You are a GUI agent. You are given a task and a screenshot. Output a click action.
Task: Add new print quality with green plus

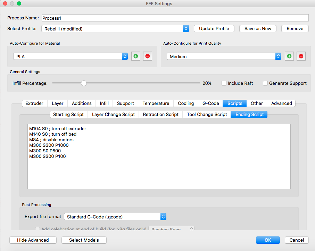point(289,56)
